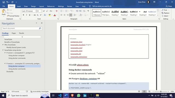Click the search magnifier in Navigation pane

tap(40, 28)
